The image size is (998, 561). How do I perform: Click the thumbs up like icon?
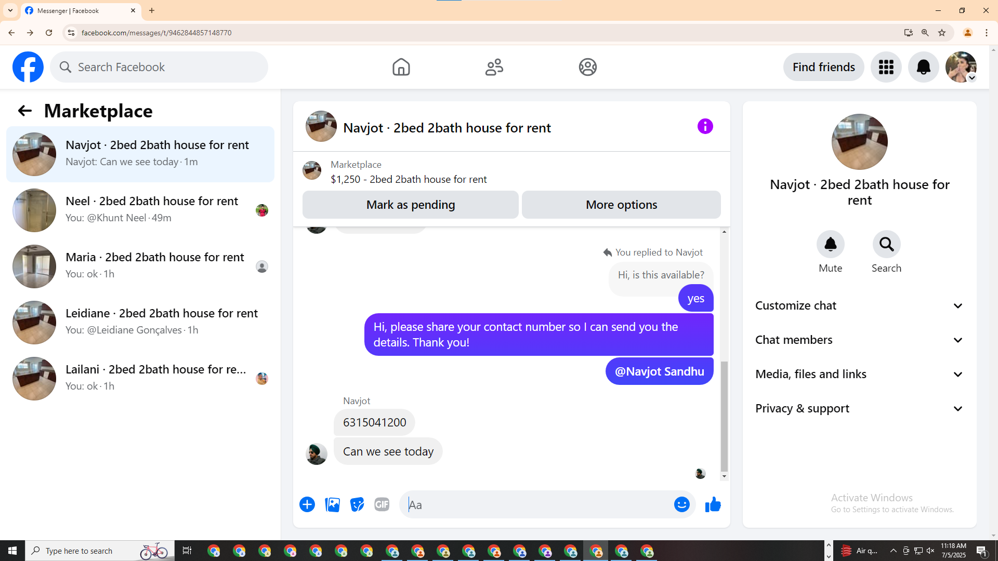tap(713, 504)
